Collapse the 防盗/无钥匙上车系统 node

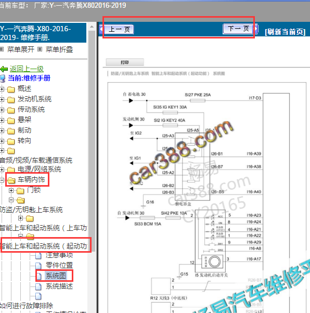(x=11, y=200)
